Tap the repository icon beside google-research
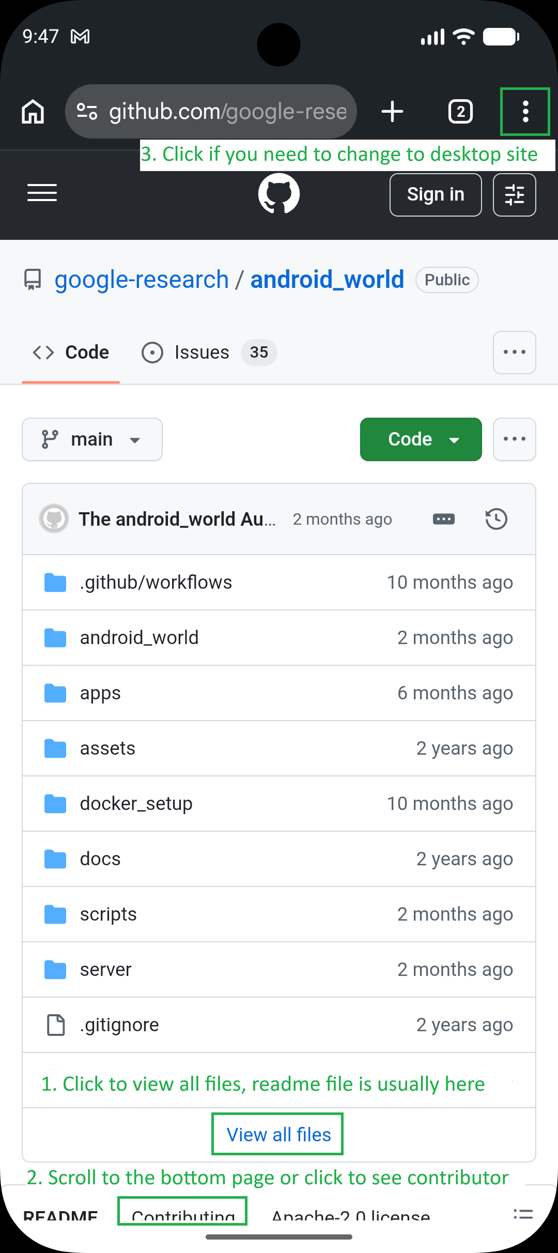 (33, 280)
